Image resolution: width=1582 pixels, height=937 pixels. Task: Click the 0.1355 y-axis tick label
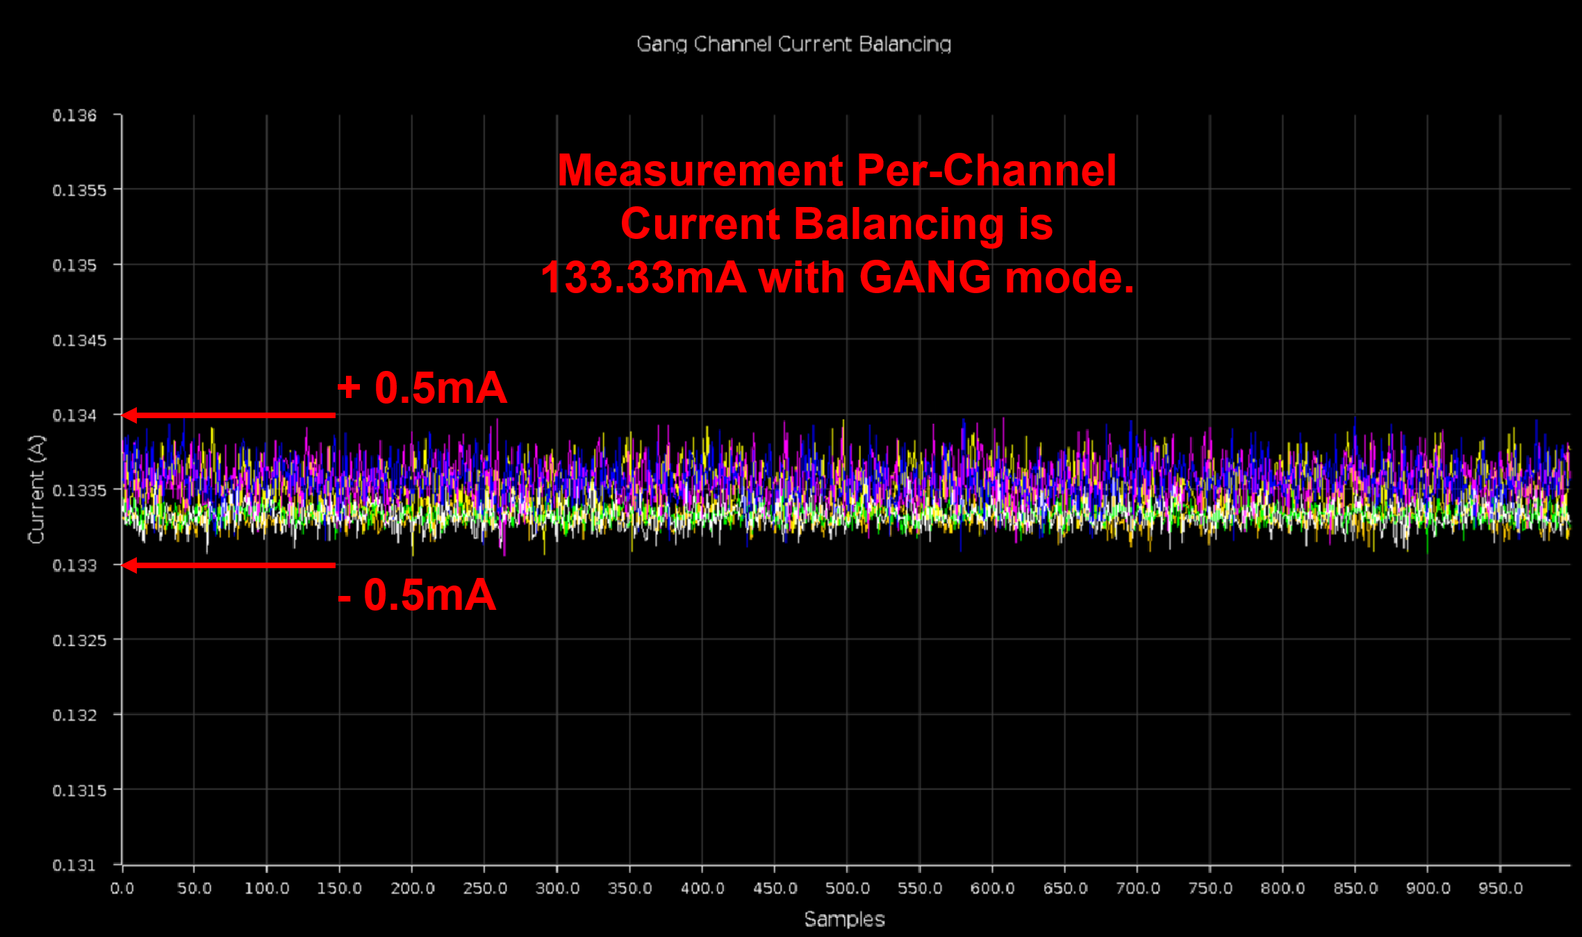[x=79, y=190]
